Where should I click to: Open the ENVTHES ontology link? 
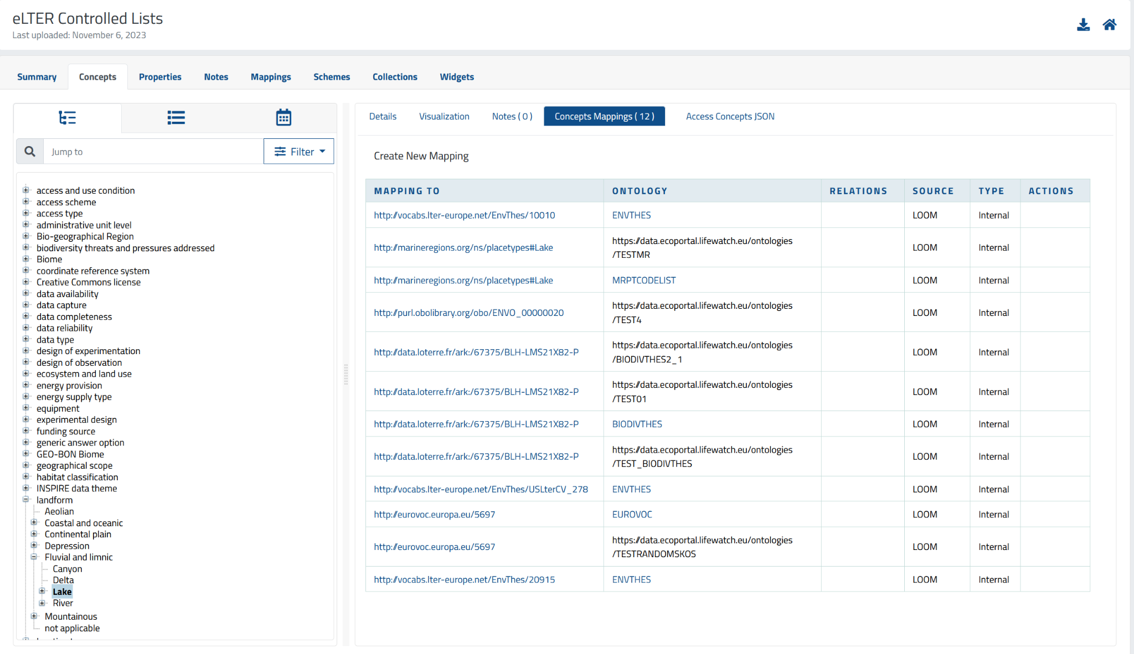631,215
